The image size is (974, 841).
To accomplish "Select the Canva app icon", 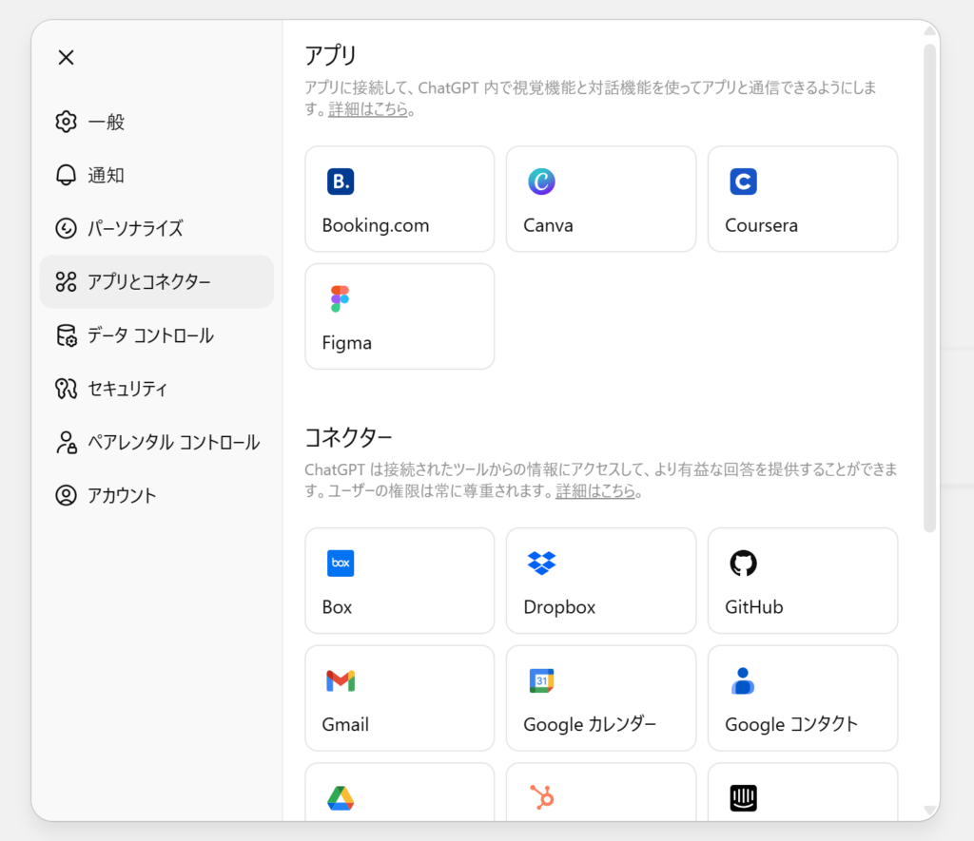I will coord(541,182).
